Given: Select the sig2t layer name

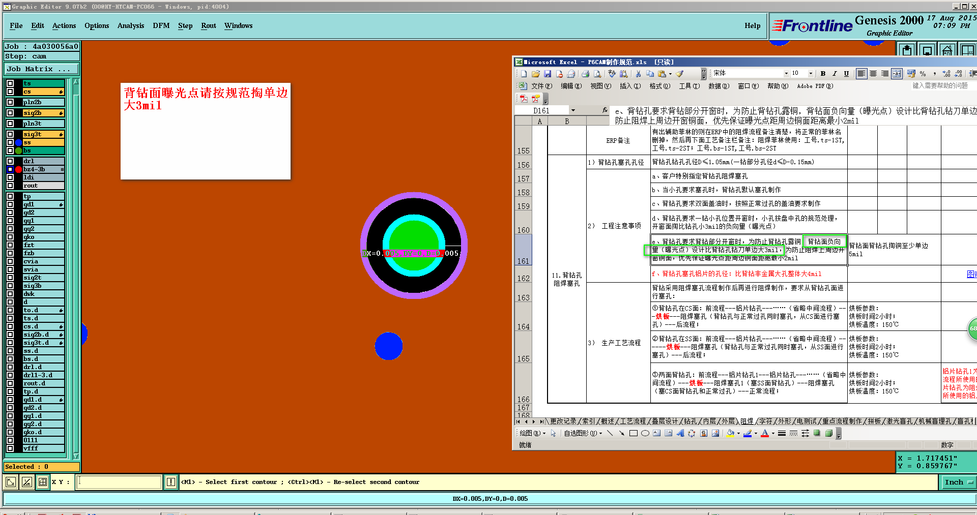Looking at the screenshot, I should pos(44,278).
